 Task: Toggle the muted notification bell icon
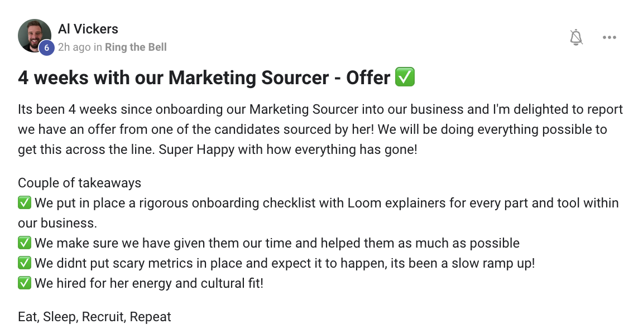point(576,37)
